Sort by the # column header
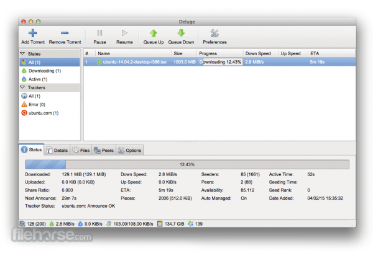Image resolution: width=373 pixels, height=253 pixels. coord(90,53)
